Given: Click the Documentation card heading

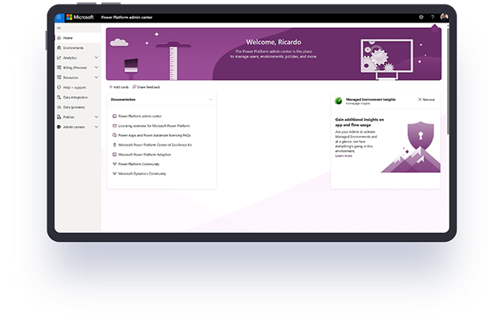Looking at the screenshot, I should click(123, 99).
